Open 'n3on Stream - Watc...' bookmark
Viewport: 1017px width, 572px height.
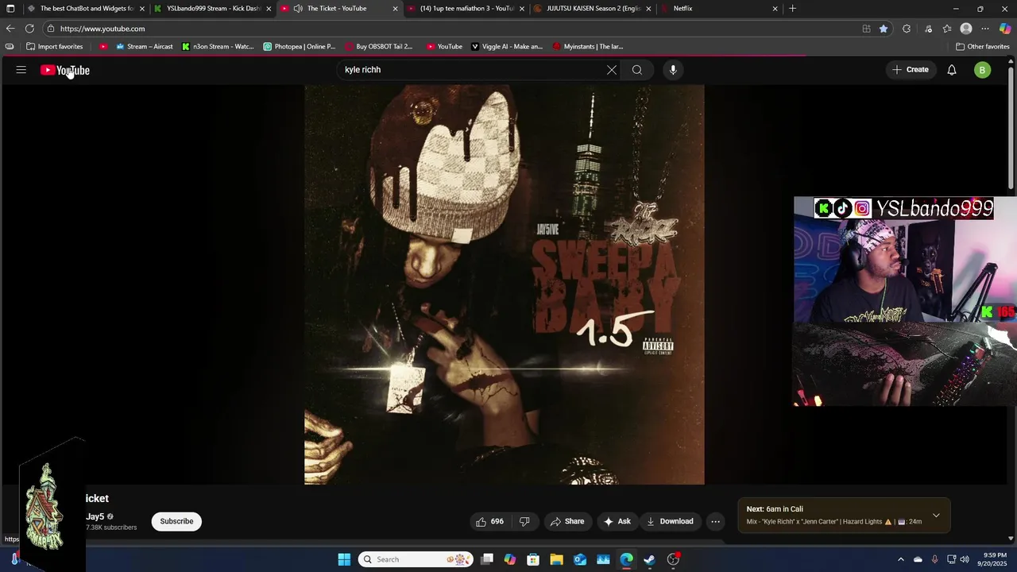[218, 47]
